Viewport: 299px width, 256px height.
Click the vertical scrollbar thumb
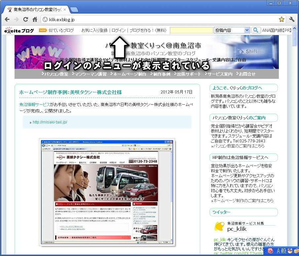(294, 39)
